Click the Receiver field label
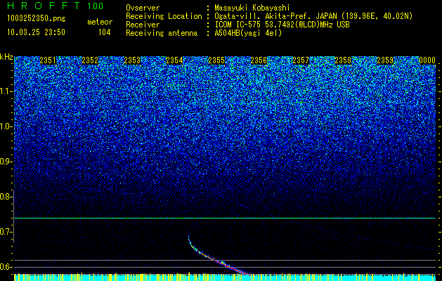Screen dimensions: 442x281 pyautogui.click(x=143, y=25)
